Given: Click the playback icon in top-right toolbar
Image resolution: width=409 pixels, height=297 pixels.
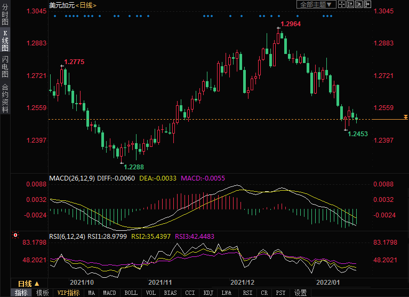Looking at the screenshot, I should pos(359,4).
